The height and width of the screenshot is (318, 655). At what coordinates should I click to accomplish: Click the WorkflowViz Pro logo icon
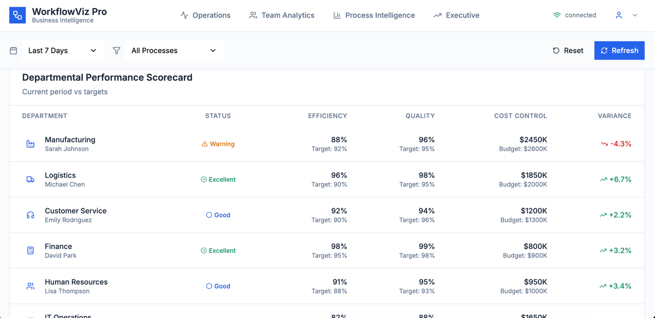click(x=17, y=15)
